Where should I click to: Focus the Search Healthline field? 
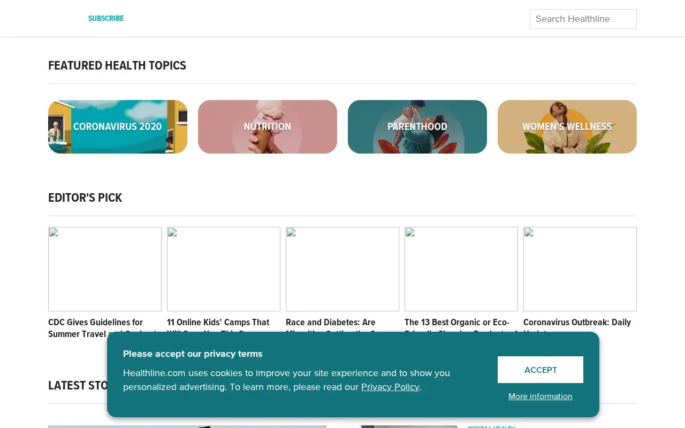583,19
